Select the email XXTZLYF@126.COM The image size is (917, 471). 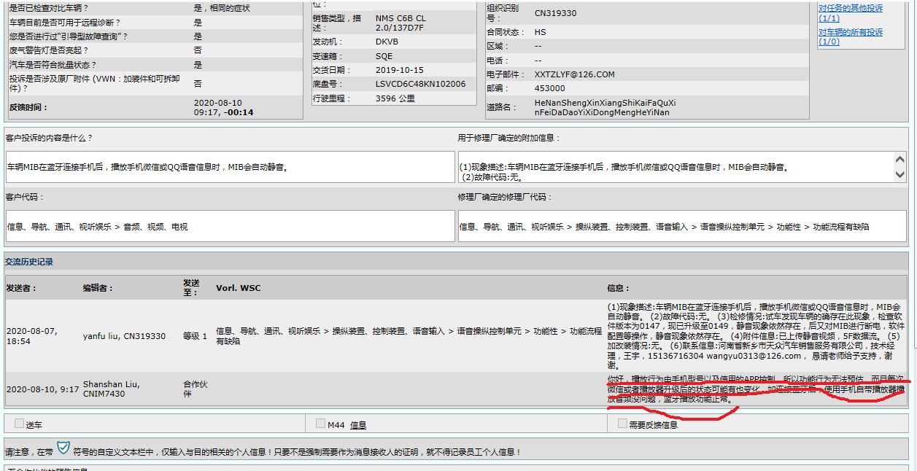tap(574, 74)
